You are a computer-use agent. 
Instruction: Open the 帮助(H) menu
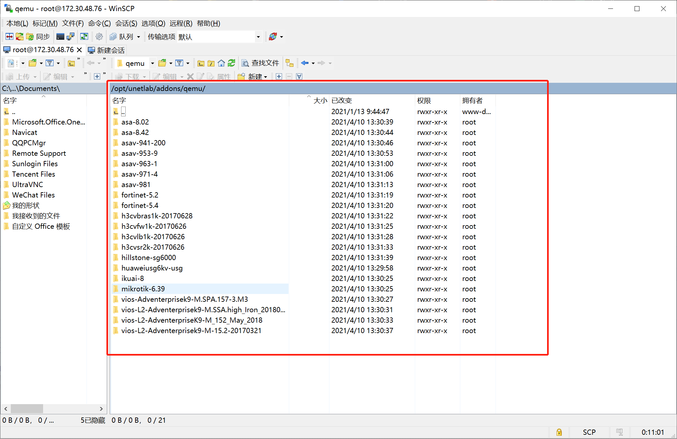208,23
